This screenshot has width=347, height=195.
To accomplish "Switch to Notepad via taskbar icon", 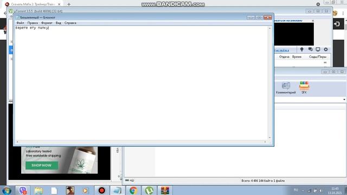I will coord(117,190).
